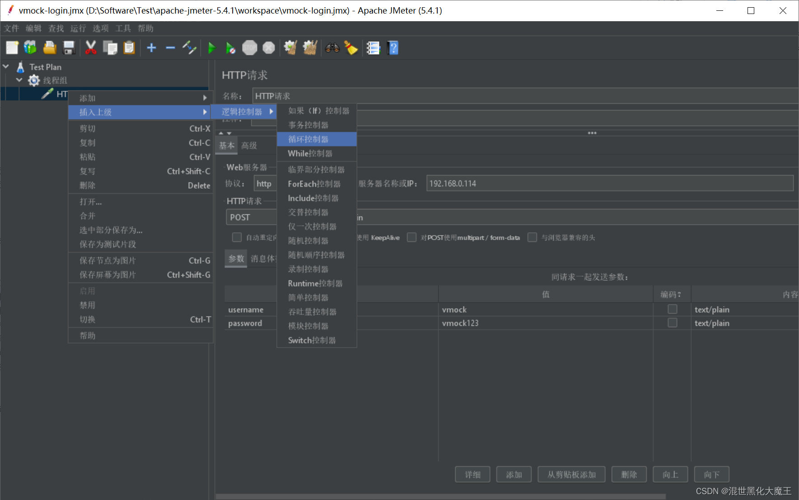799x500 pixels.
Task: Click the server IP field 192.168.0.114
Action: (610, 183)
